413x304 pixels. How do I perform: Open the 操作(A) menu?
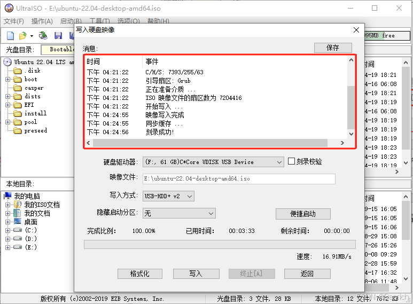pos(42,21)
